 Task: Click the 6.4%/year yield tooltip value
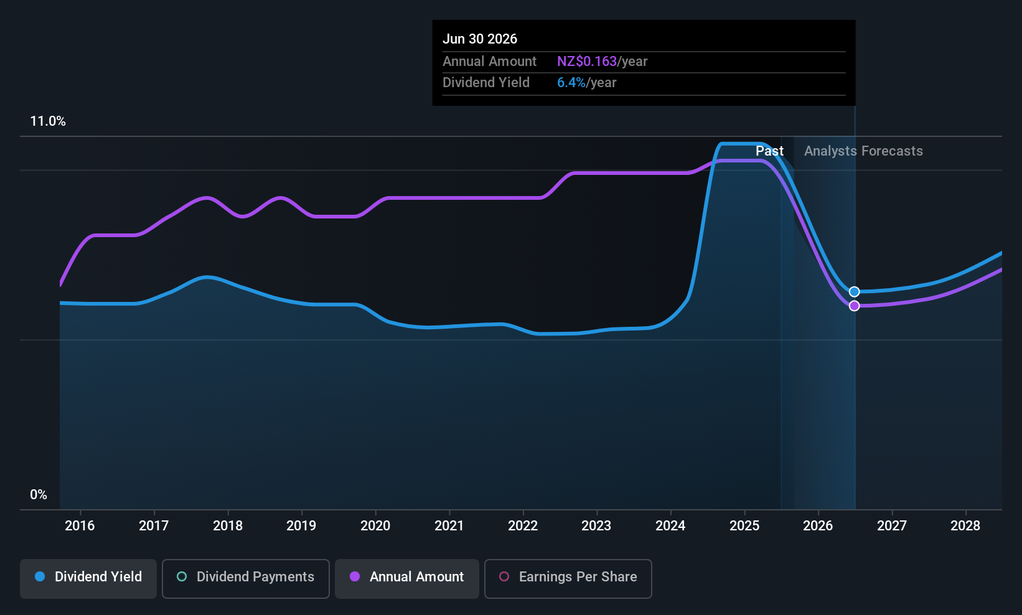click(586, 83)
